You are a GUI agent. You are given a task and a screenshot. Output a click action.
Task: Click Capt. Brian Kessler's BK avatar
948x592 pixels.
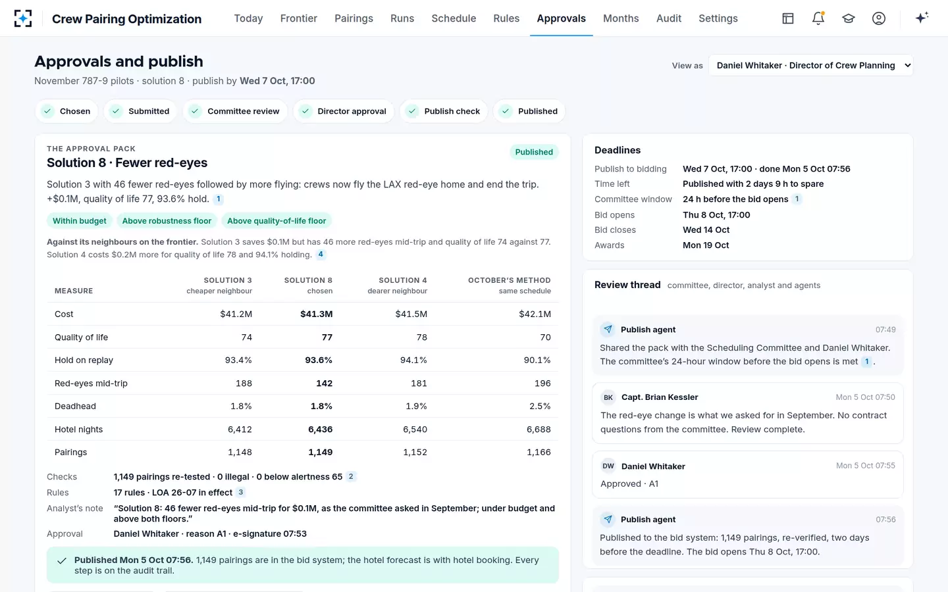[x=608, y=397]
